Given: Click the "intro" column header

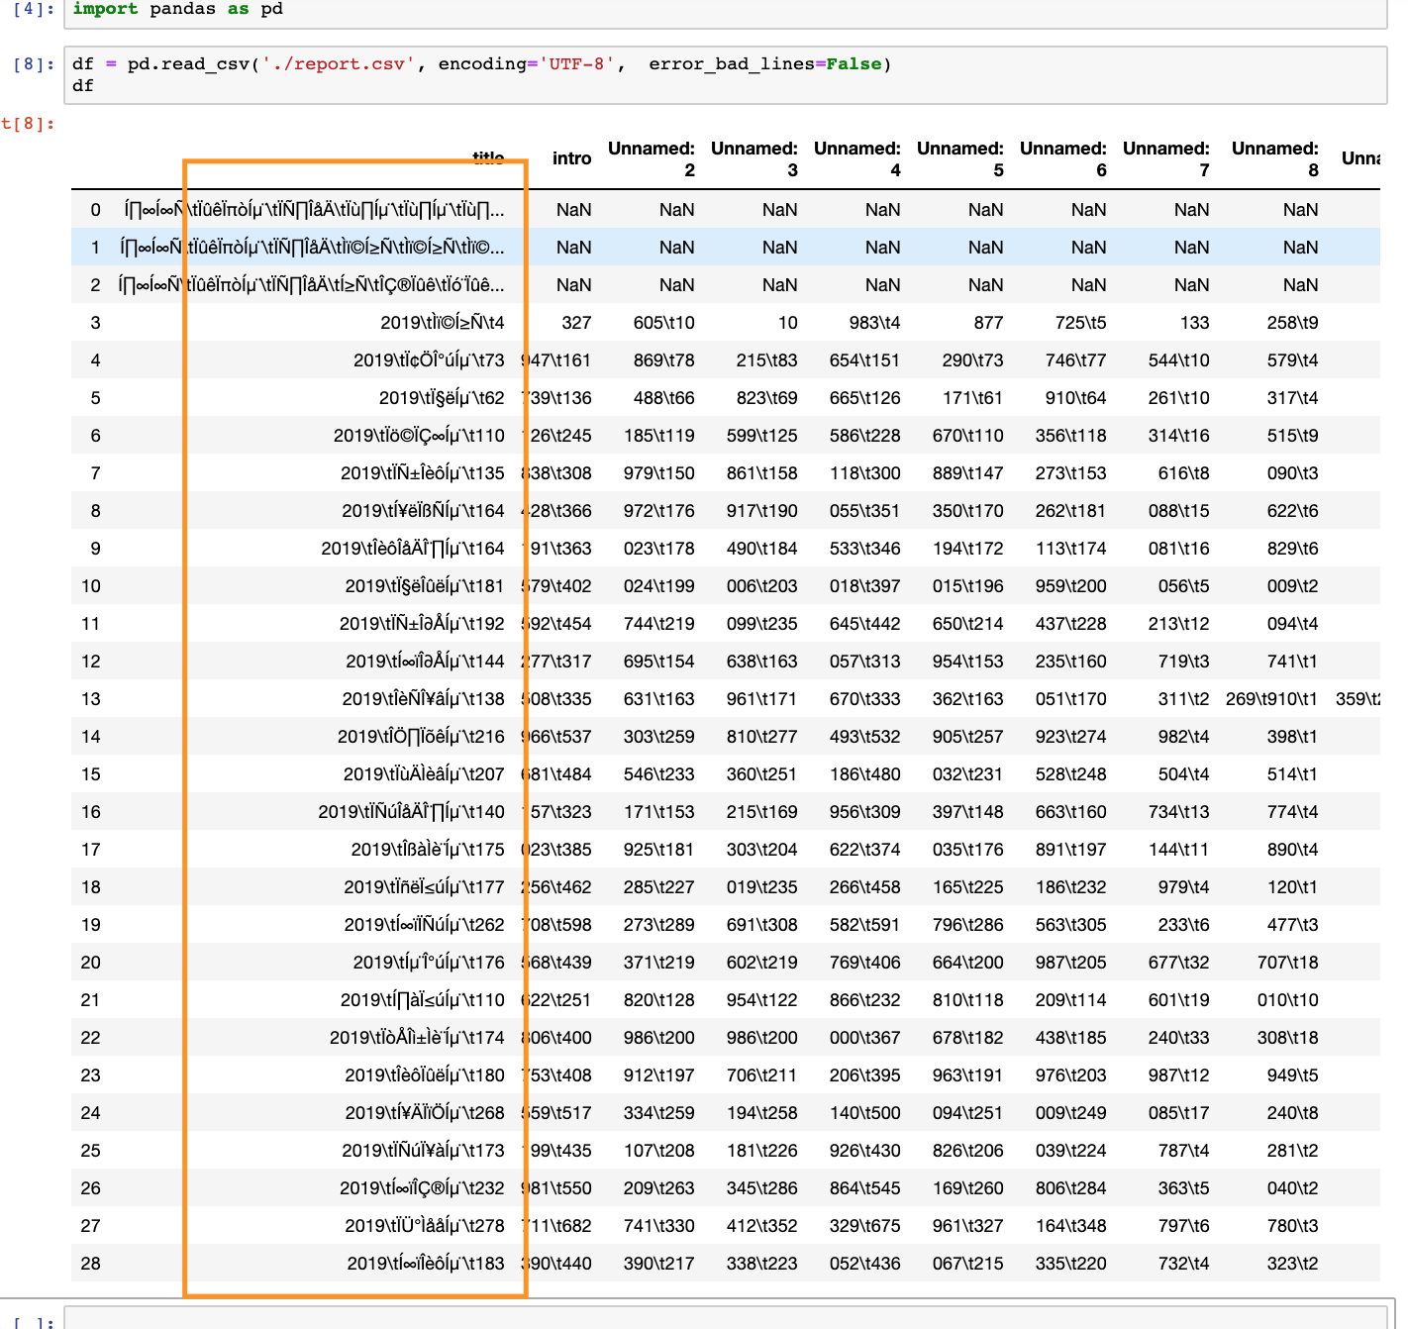Looking at the screenshot, I should pyautogui.click(x=571, y=158).
